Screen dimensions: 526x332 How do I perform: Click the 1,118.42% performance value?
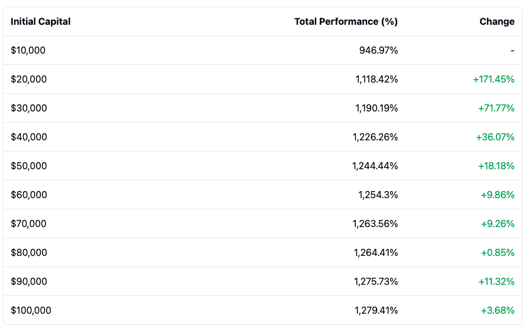pyautogui.click(x=376, y=80)
